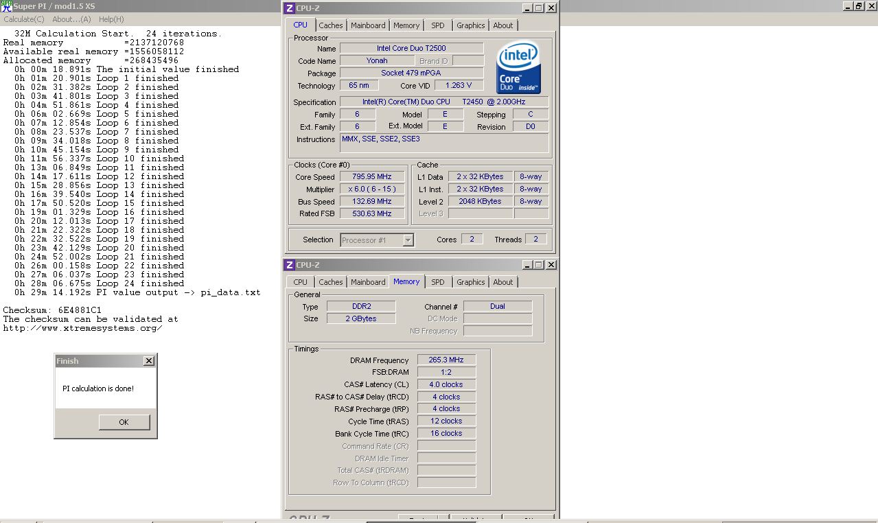Switch to SPD tab in lower CPU-Z window

438,282
